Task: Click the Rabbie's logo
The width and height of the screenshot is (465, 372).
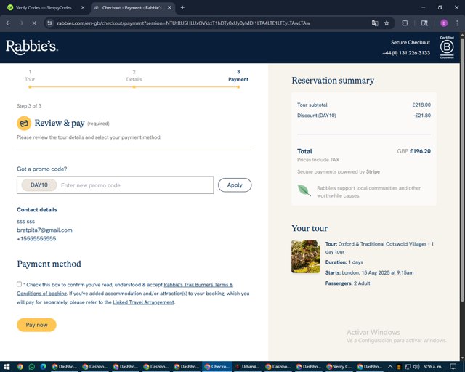Action: click(x=32, y=47)
